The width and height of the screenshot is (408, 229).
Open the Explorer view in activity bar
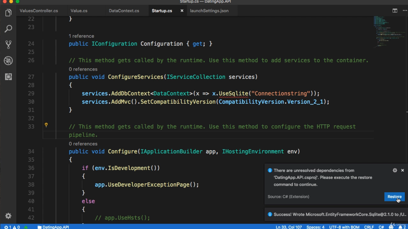click(x=8, y=13)
